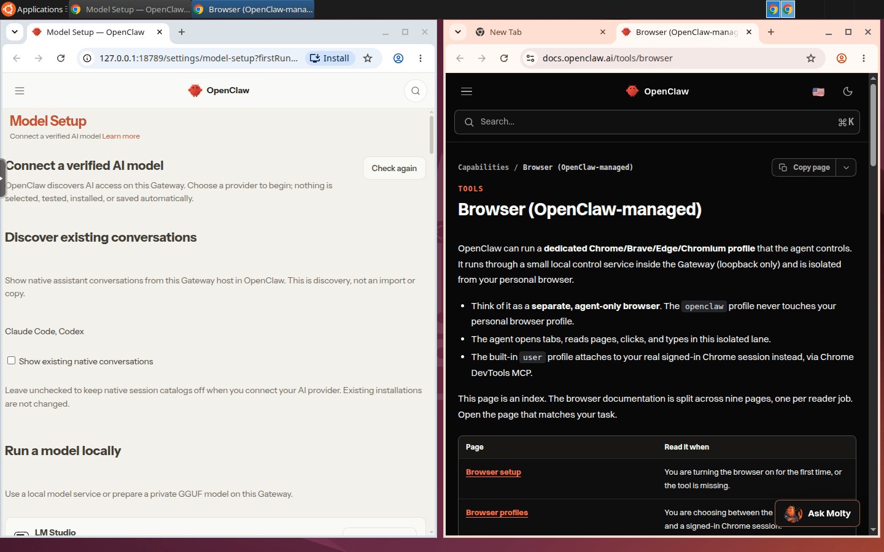Open profile icon in Model Setup window
The image size is (884, 552).
(x=398, y=58)
